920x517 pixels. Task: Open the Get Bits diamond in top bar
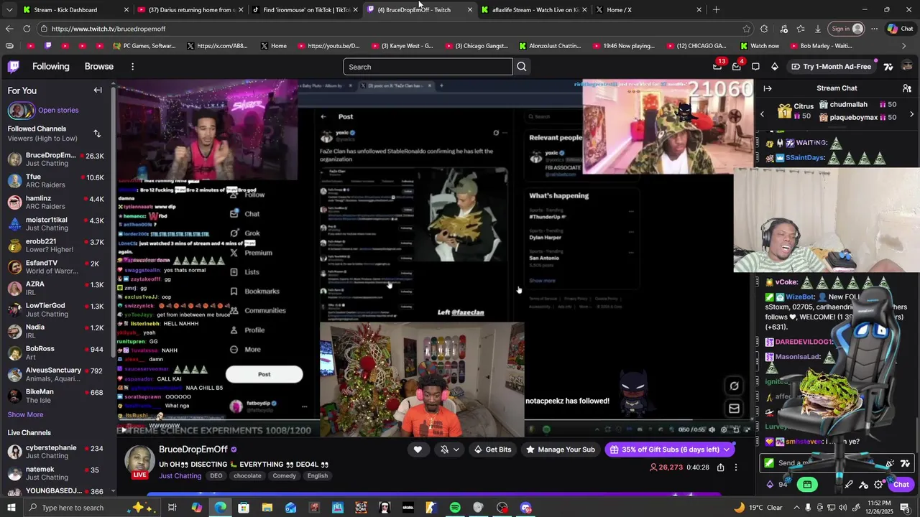pos(775,67)
